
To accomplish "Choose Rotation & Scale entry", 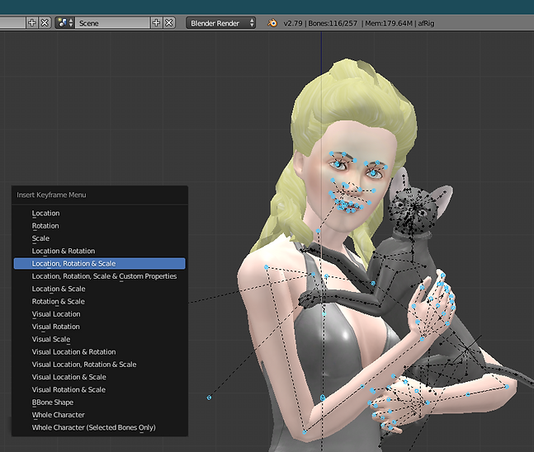I will point(99,301).
